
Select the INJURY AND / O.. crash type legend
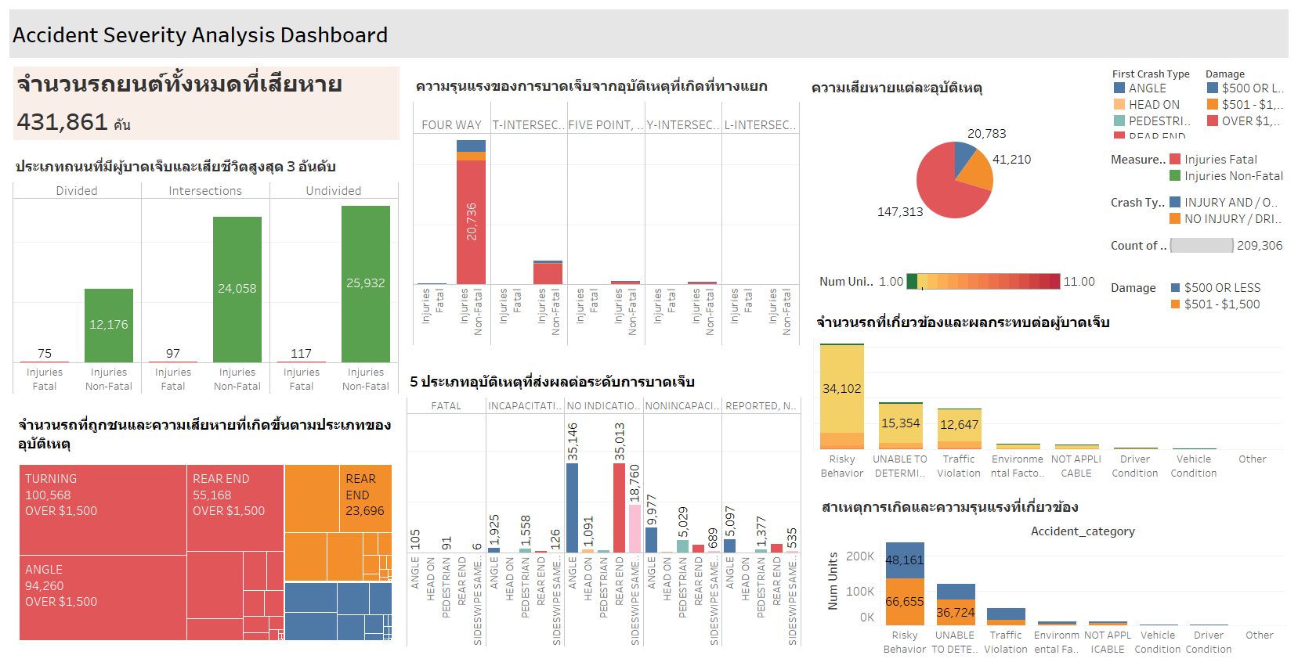[1224, 202]
